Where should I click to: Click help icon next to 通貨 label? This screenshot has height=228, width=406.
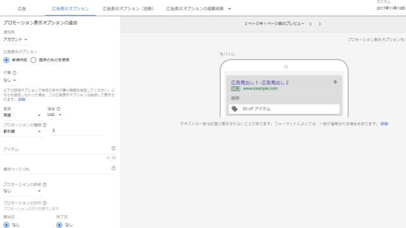[58, 109]
